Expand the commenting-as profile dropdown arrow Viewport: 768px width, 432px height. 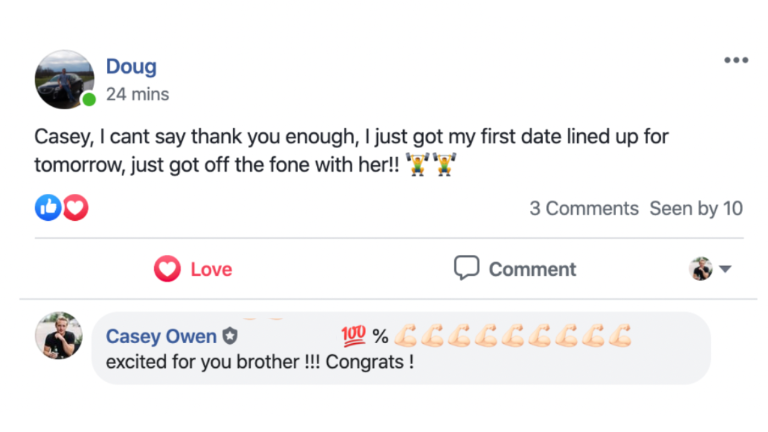[725, 269]
